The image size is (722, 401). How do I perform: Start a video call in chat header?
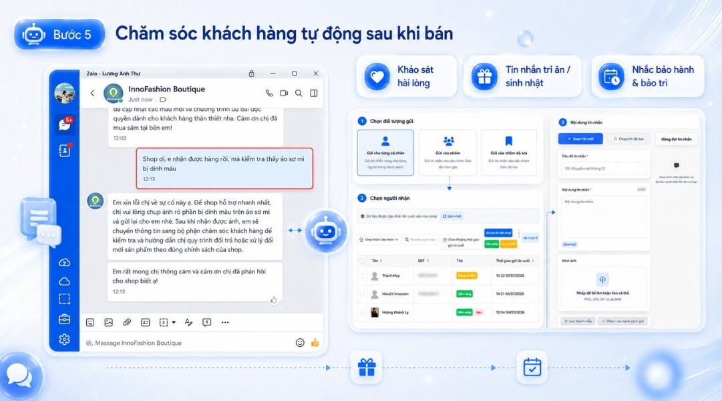tap(284, 93)
